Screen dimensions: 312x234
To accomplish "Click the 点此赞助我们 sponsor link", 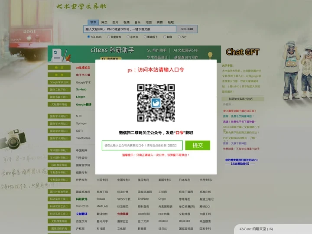I will click(x=240, y=163).
